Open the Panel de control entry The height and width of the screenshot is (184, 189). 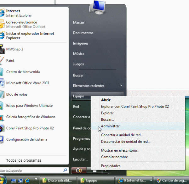point(82,128)
